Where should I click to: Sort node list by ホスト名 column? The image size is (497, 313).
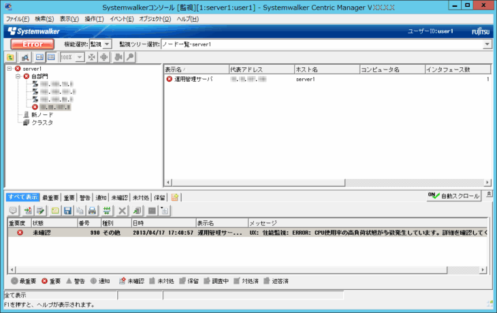[x=327, y=69]
